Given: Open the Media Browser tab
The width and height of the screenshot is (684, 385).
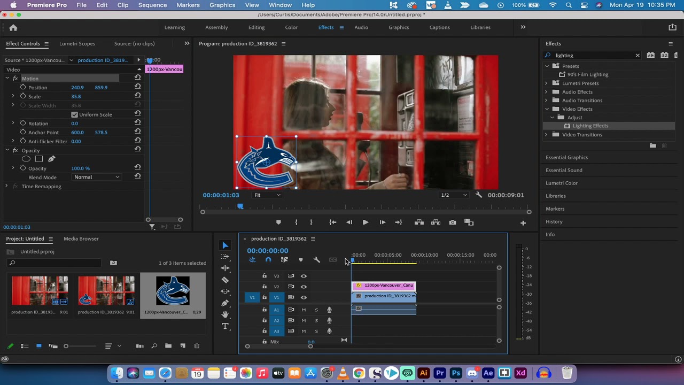Looking at the screenshot, I should click(81, 239).
